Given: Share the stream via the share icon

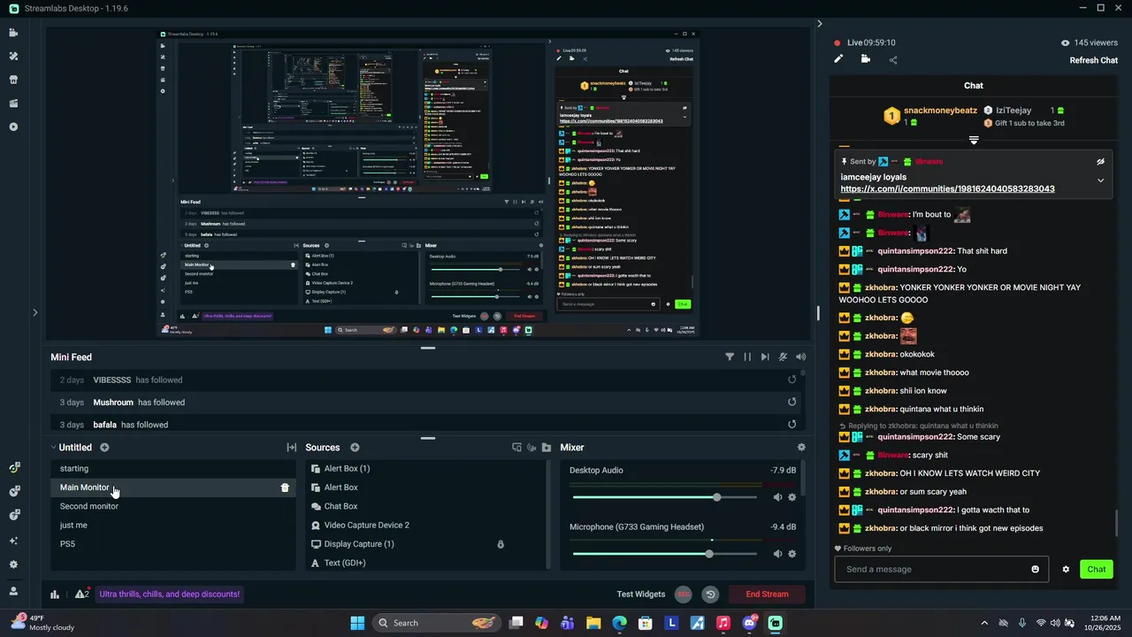Looking at the screenshot, I should click(892, 60).
